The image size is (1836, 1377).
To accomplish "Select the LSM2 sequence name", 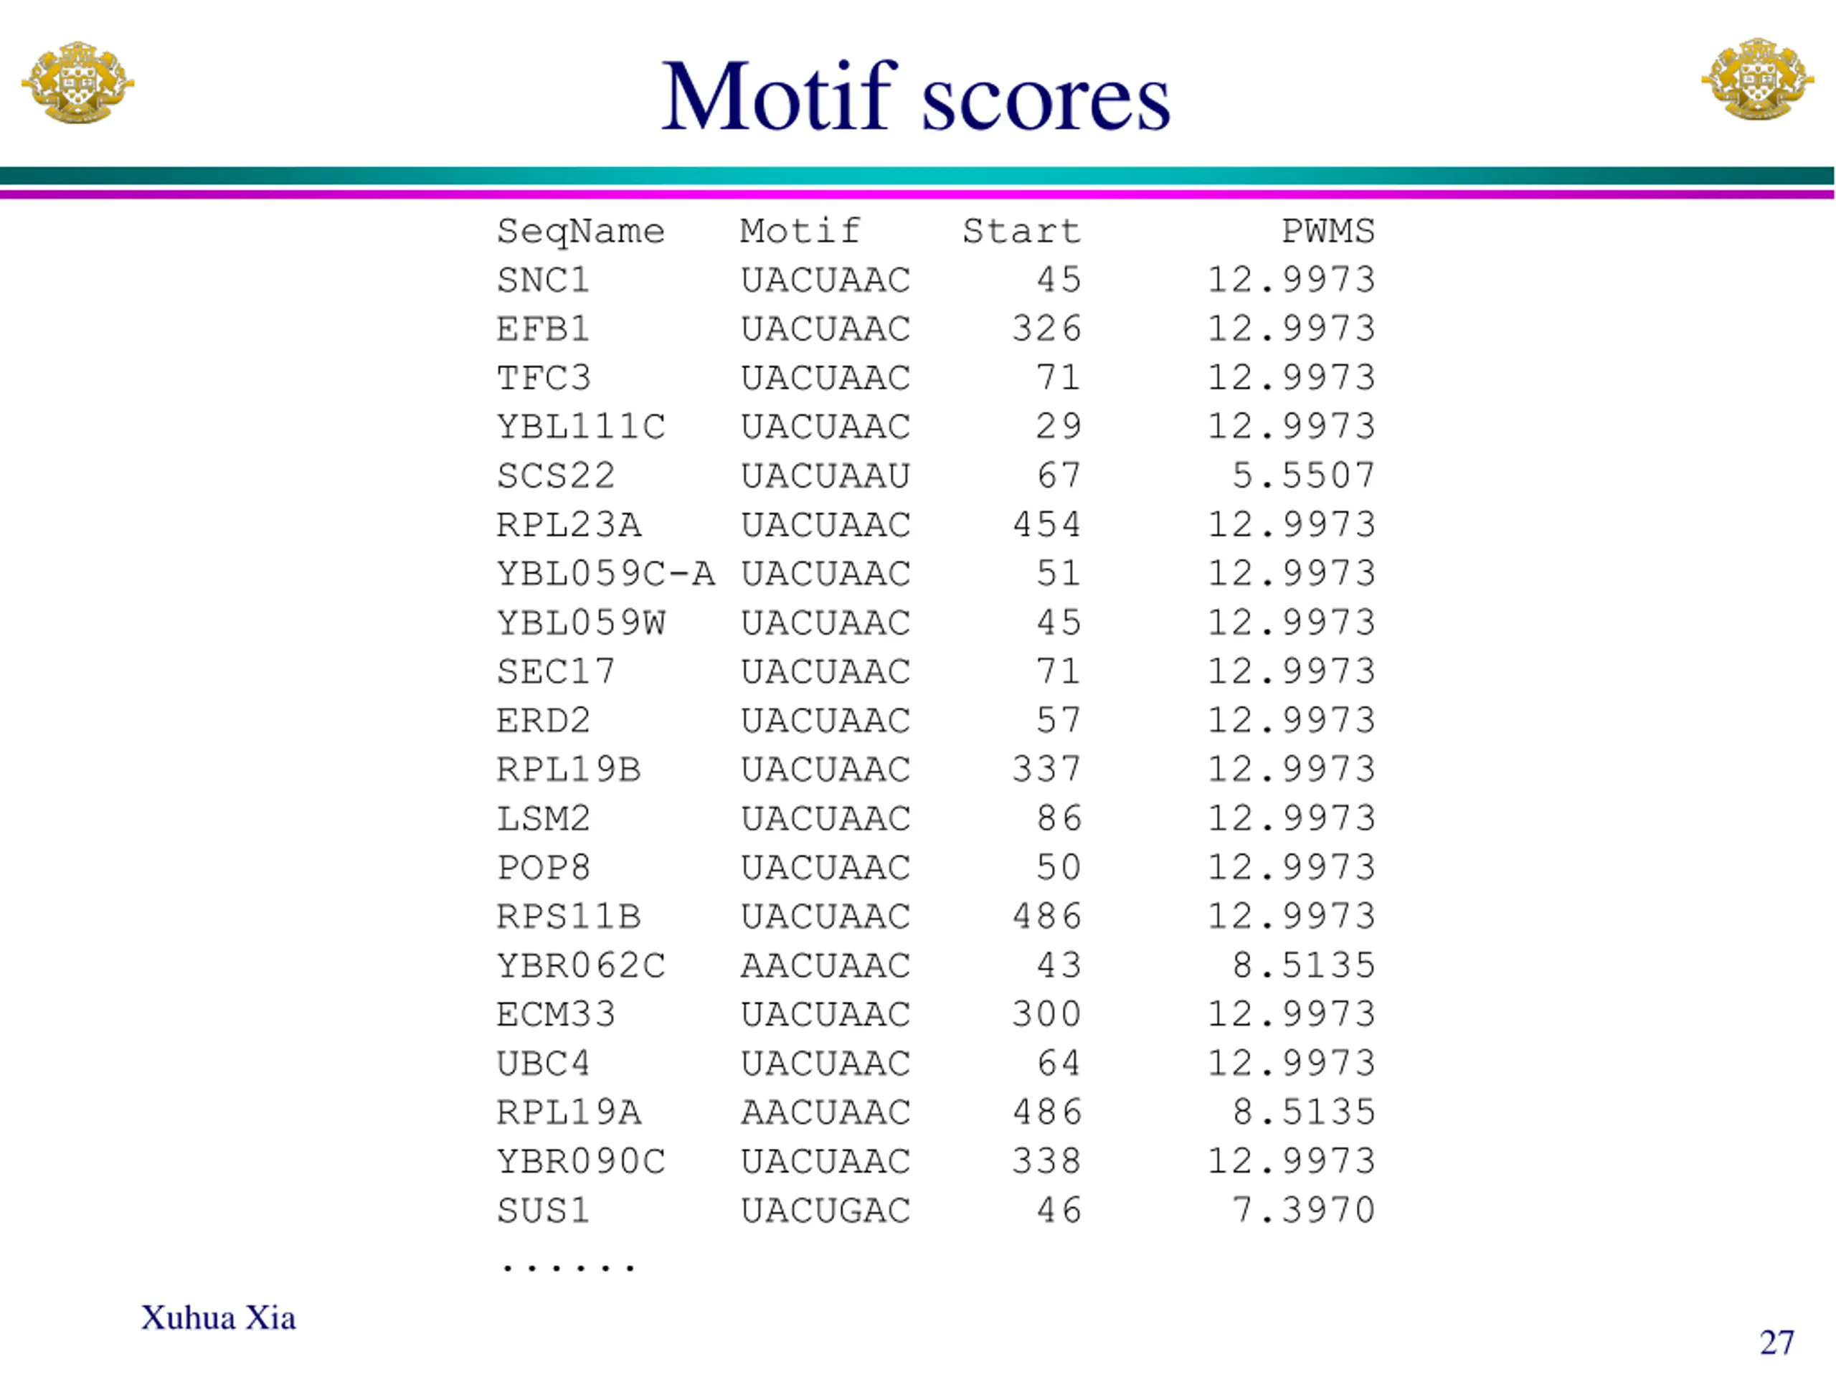I will click(543, 818).
